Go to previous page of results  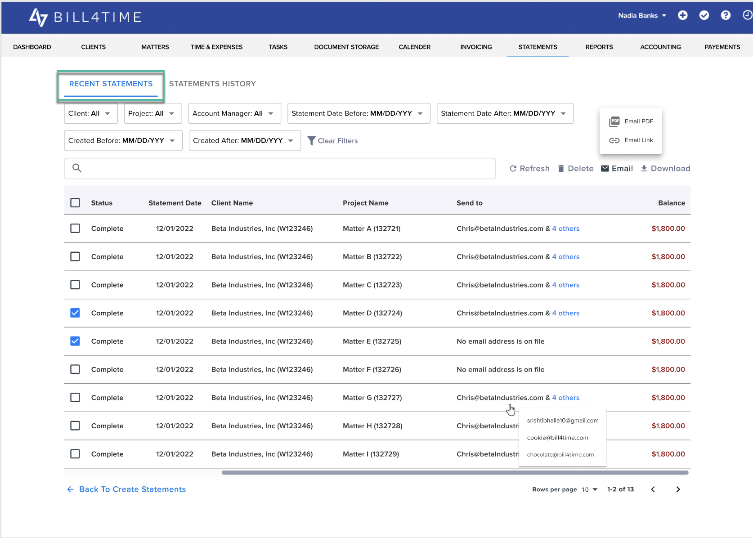click(x=653, y=489)
